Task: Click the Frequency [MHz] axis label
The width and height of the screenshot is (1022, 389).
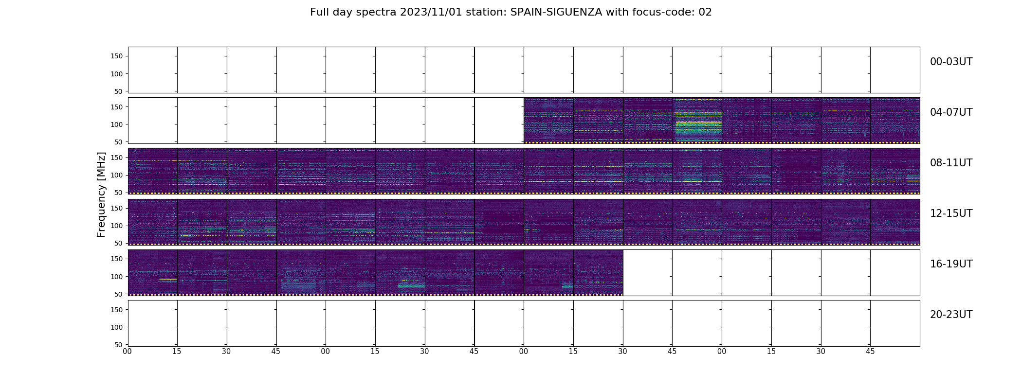Action: pyautogui.click(x=101, y=194)
